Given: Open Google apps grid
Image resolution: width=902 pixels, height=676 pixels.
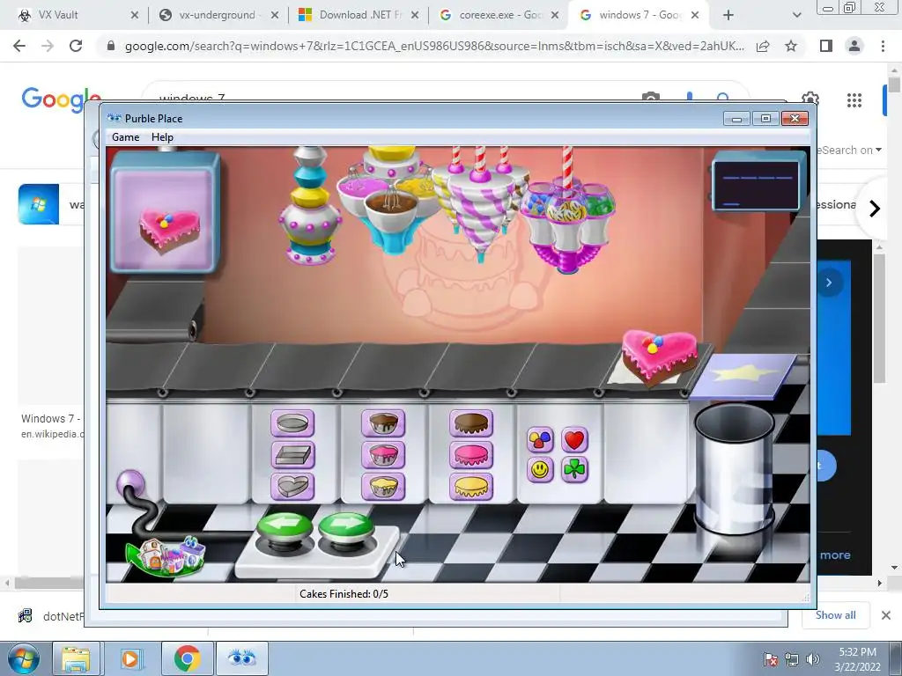Looking at the screenshot, I should [854, 100].
